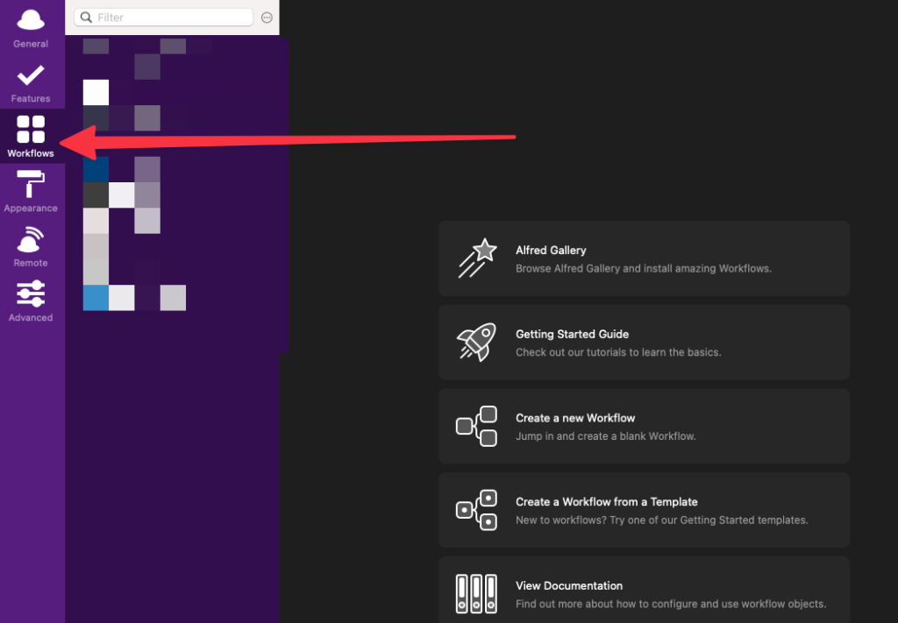Click into the Filter search field
Screen dimensions: 898x623
[x=163, y=18]
